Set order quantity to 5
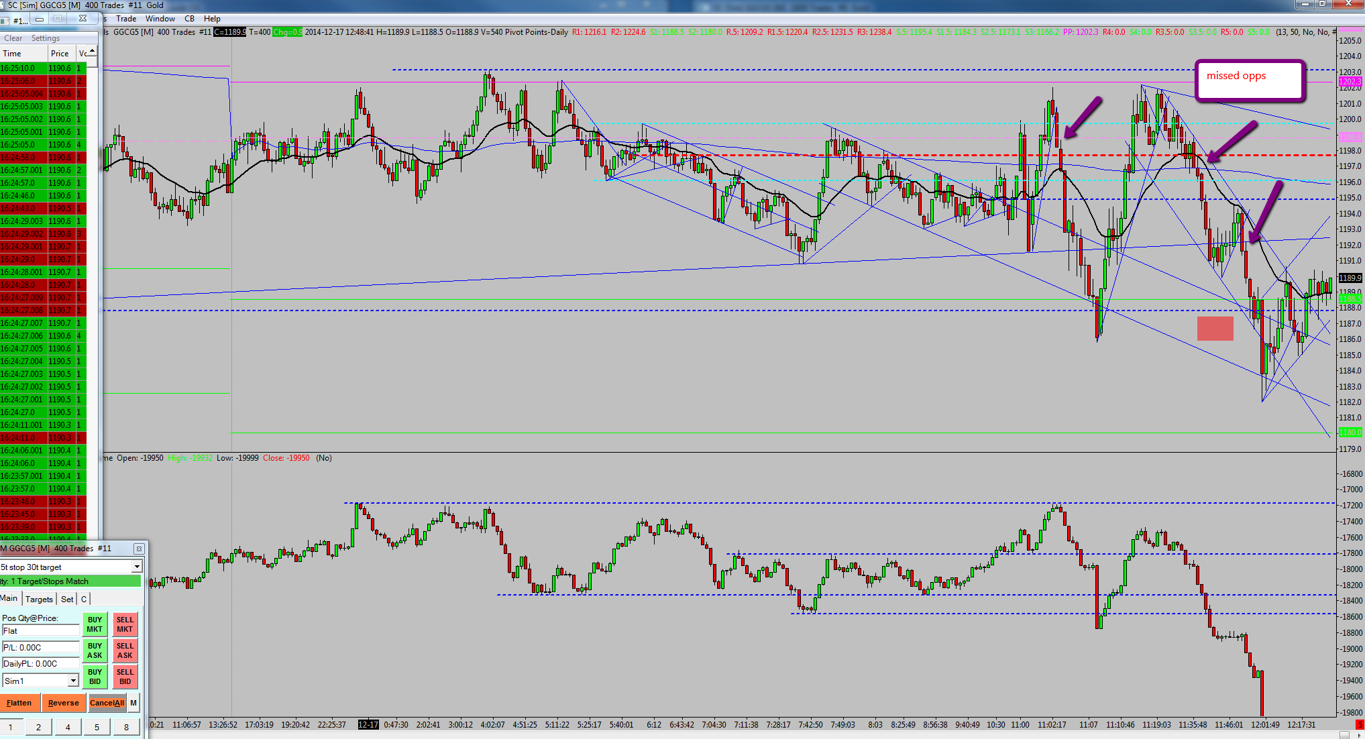 pos(97,727)
